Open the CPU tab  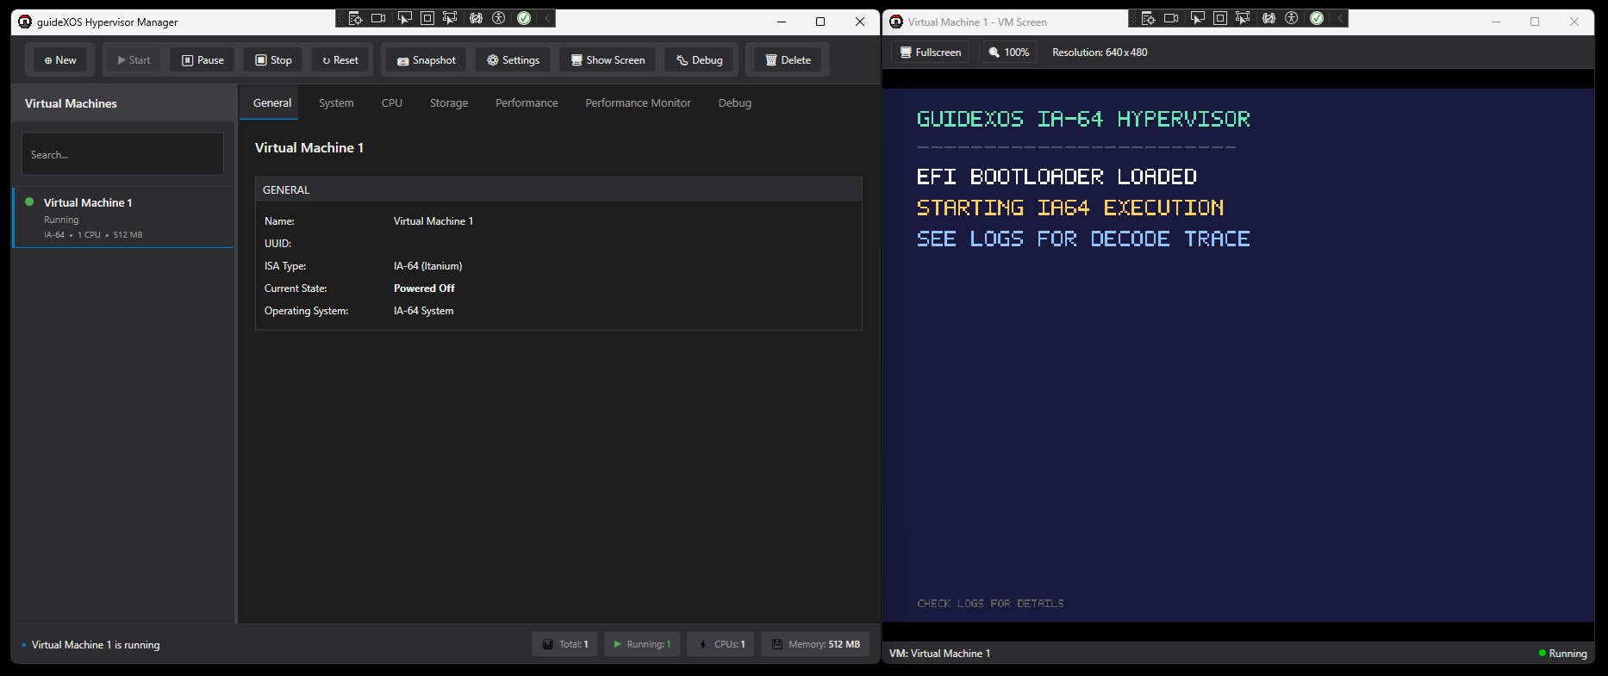click(392, 102)
